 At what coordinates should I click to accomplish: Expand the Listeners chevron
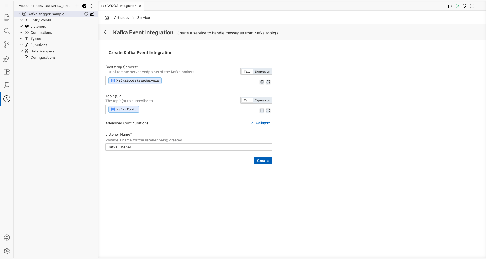(x=21, y=26)
